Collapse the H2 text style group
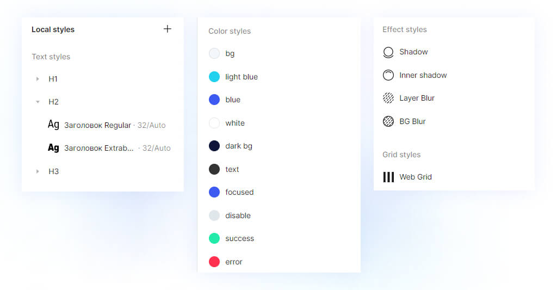The image size is (557, 290). 38,102
